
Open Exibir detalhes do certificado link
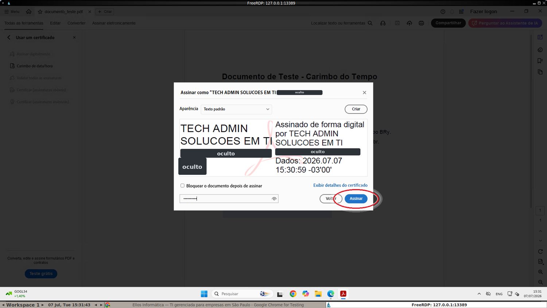tap(340, 185)
